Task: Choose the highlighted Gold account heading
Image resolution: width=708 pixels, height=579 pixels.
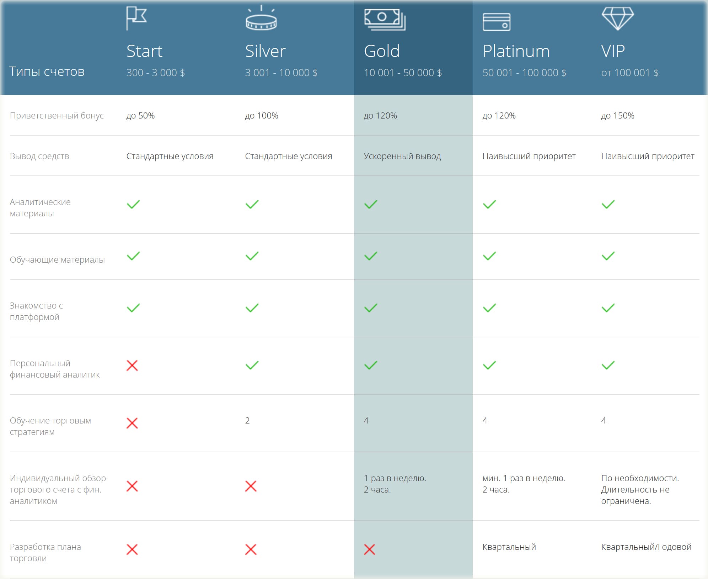Action: pos(382,51)
